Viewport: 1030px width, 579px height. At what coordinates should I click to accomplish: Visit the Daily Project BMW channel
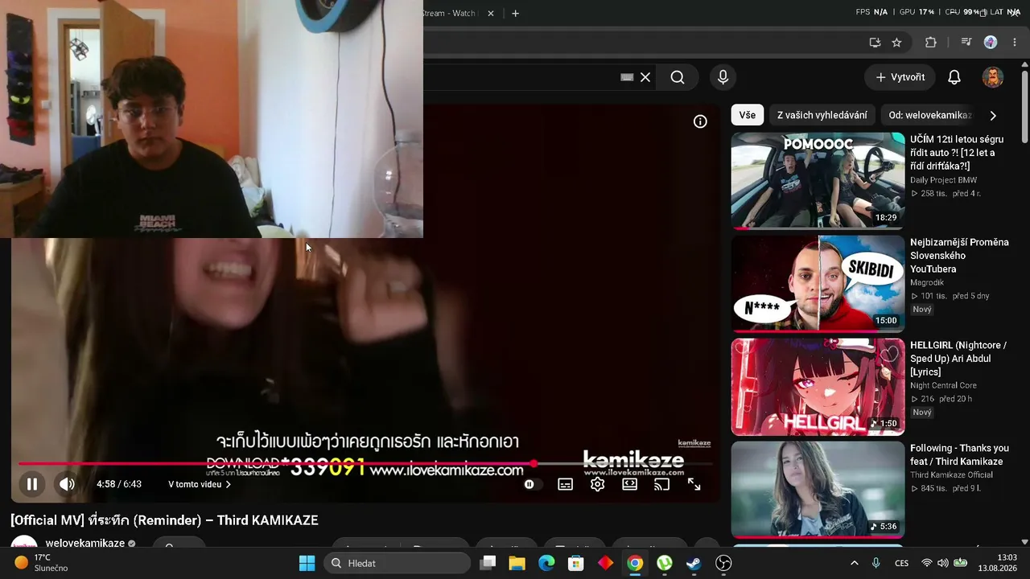coord(943,180)
